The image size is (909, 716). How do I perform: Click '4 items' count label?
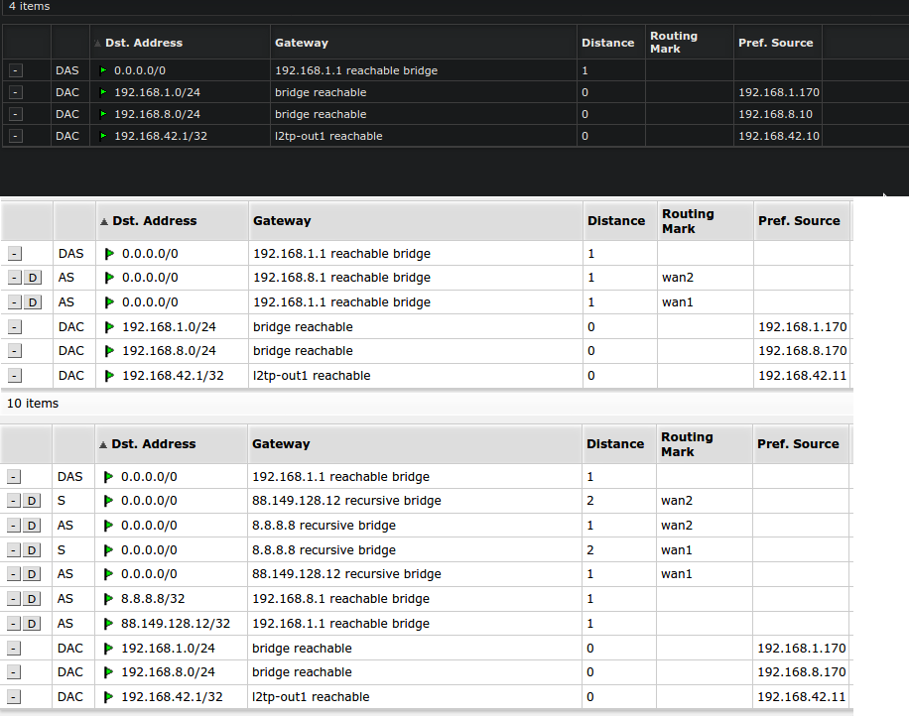point(29,6)
